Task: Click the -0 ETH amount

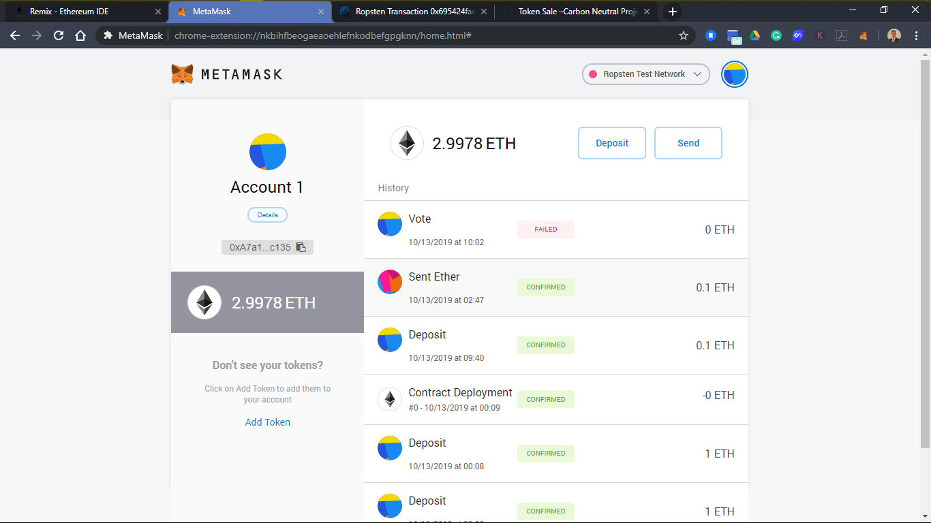Action: pos(718,395)
